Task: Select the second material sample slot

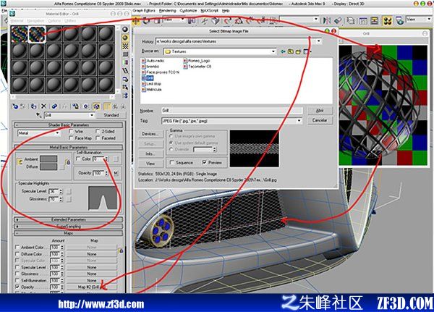Action: (x=37, y=34)
